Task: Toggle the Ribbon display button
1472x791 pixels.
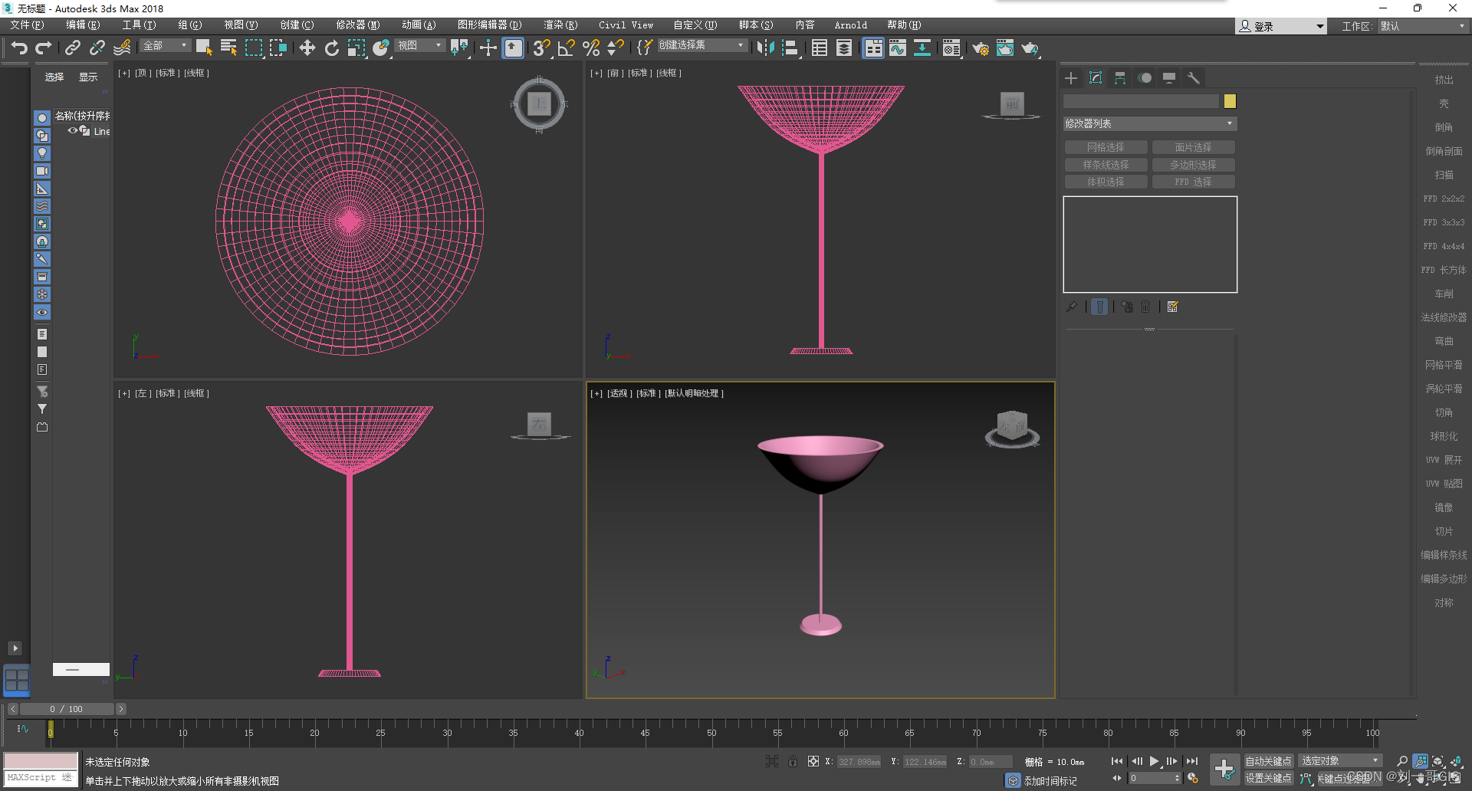Action: click(873, 48)
